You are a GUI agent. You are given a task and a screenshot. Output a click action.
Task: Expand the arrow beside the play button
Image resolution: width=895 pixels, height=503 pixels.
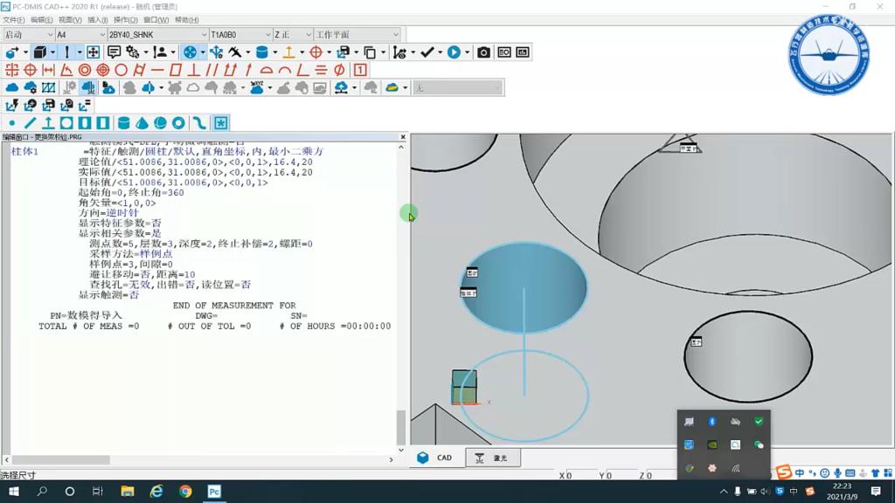tap(467, 52)
